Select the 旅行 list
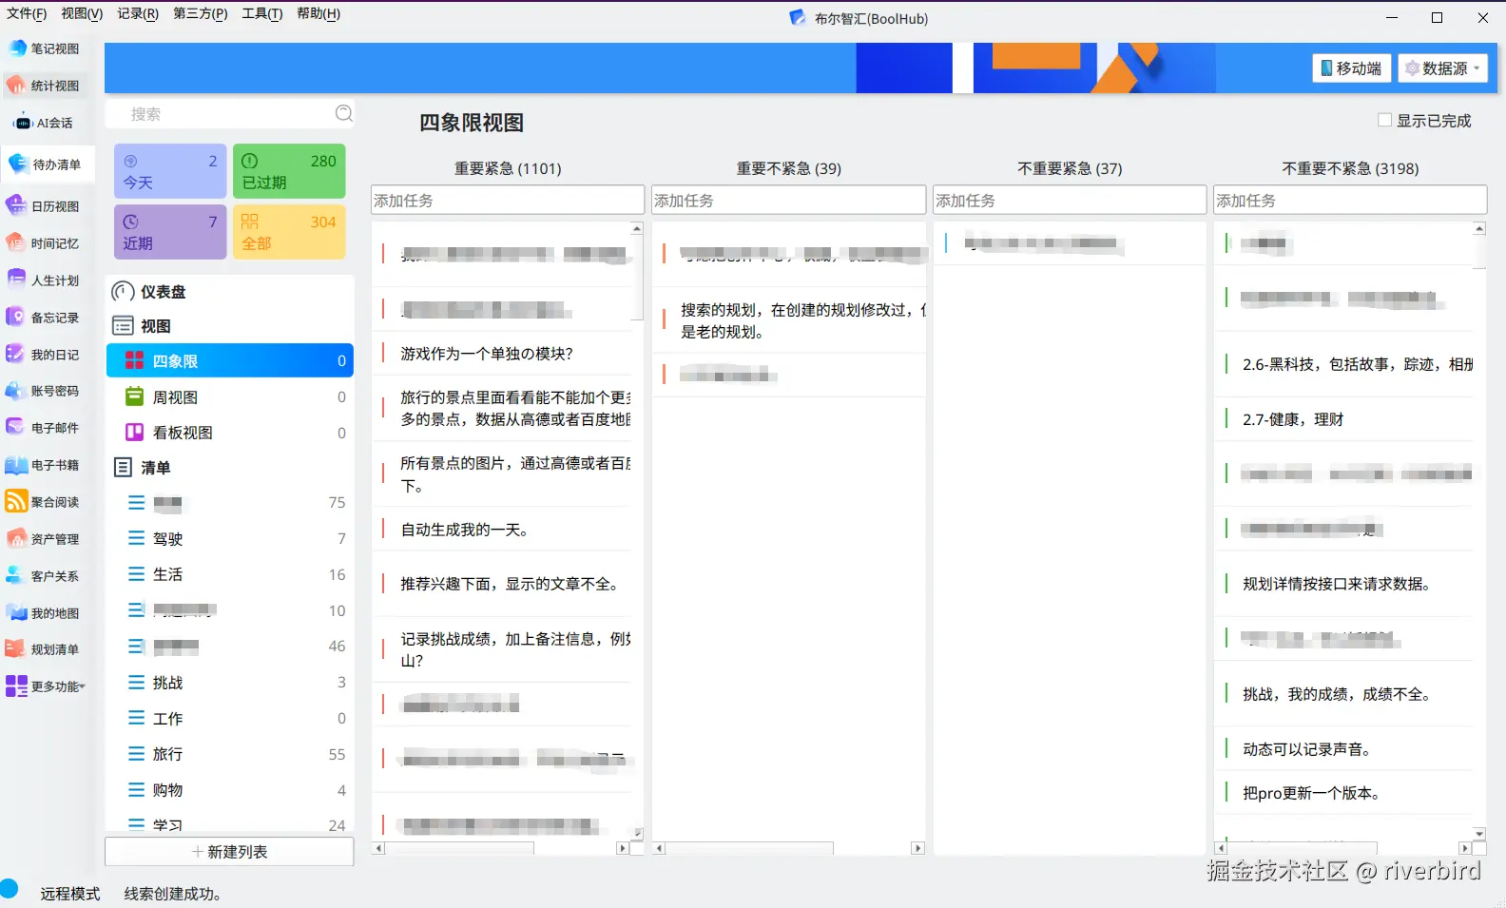The image size is (1506, 908). (229, 754)
